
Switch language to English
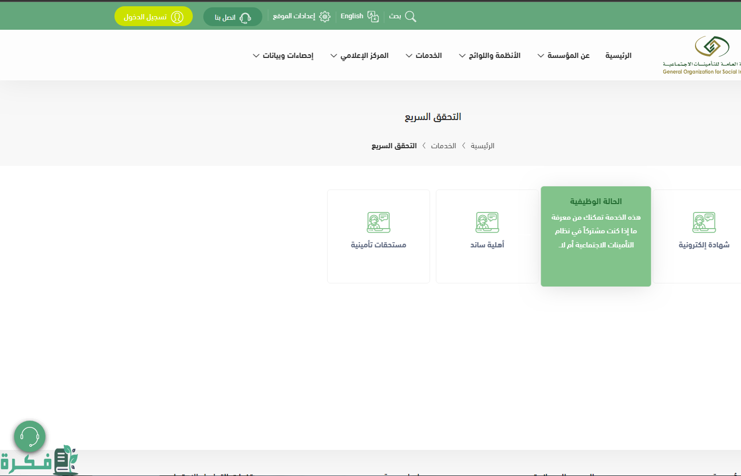[352, 16]
